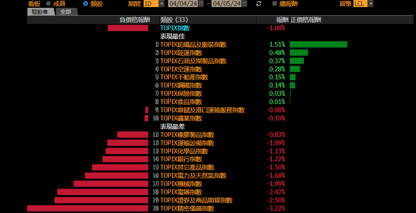The image size is (416, 213).
Task: Click green bar for TOPIX陸運指數
Action: (x=299, y=52)
